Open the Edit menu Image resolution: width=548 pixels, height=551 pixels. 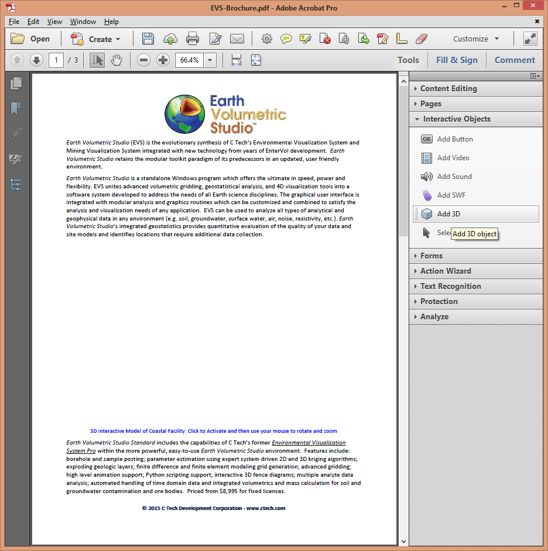pyautogui.click(x=33, y=21)
